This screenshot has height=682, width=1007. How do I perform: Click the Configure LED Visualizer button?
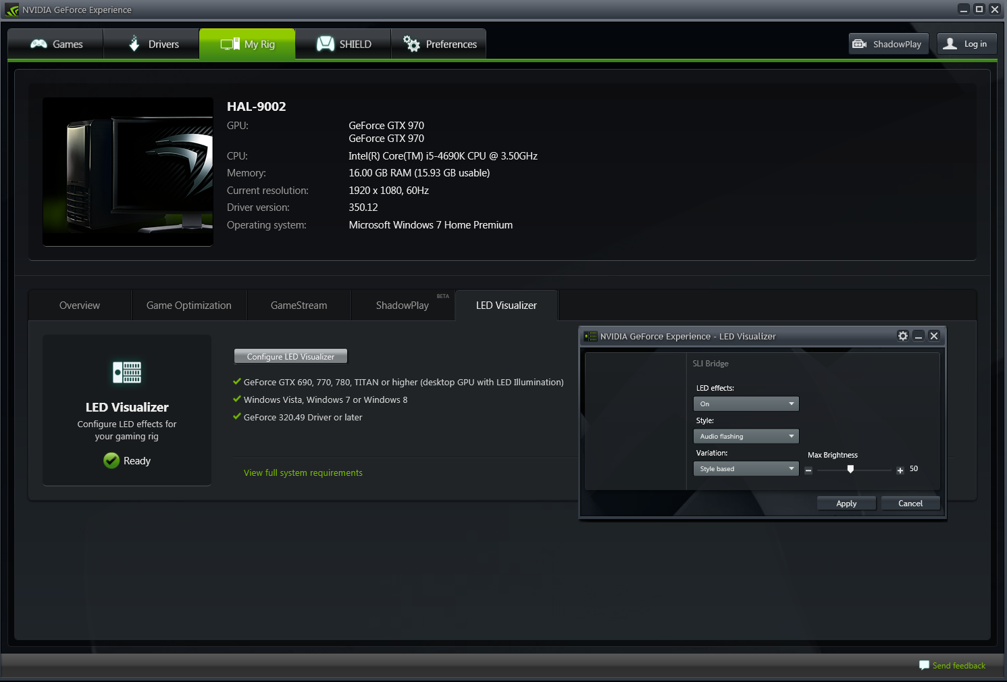click(290, 356)
